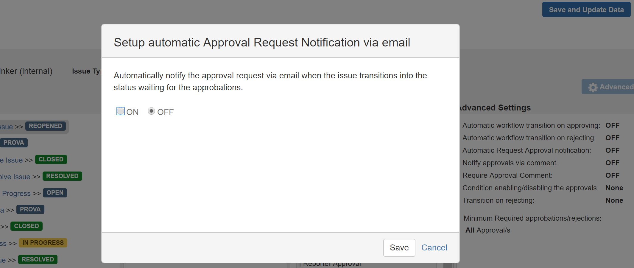Click RESOLVED badge next to 'olve Issue'
This screenshot has width=634, height=268.
point(62,176)
